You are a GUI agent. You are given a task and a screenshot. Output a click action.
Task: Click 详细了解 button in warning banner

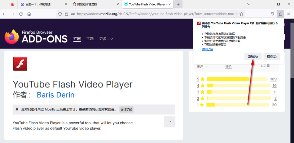point(126,109)
